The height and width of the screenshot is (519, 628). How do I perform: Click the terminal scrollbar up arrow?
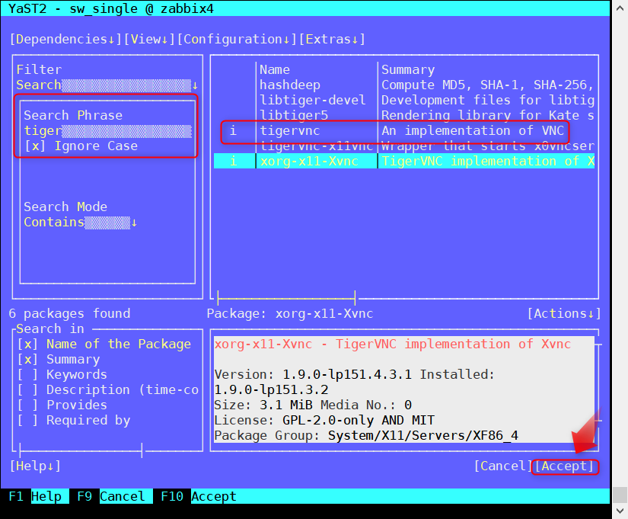click(620, 8)
